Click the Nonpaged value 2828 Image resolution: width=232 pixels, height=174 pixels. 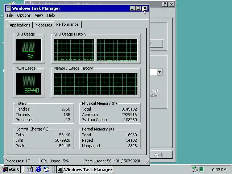click(132, 146)
